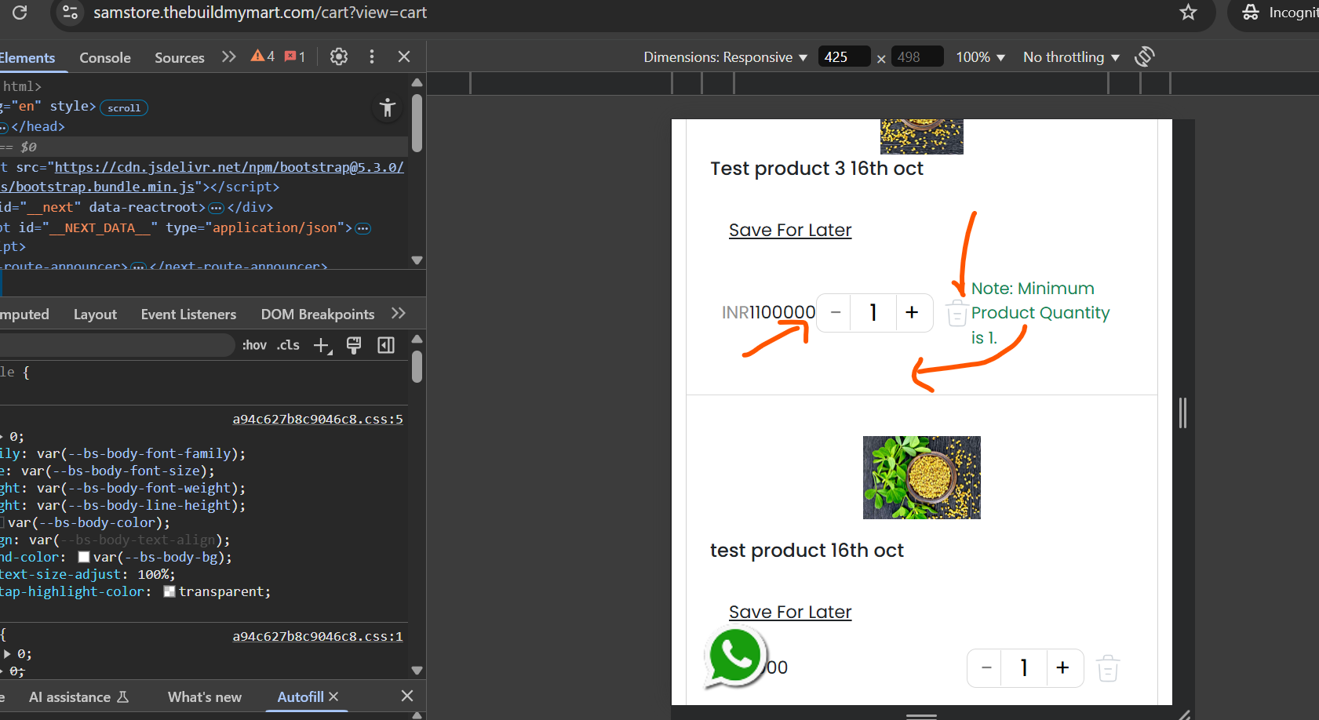Delete Test product 3 with trash icon
This screenshot has width=1319, height=720.
tap(956, 313)
